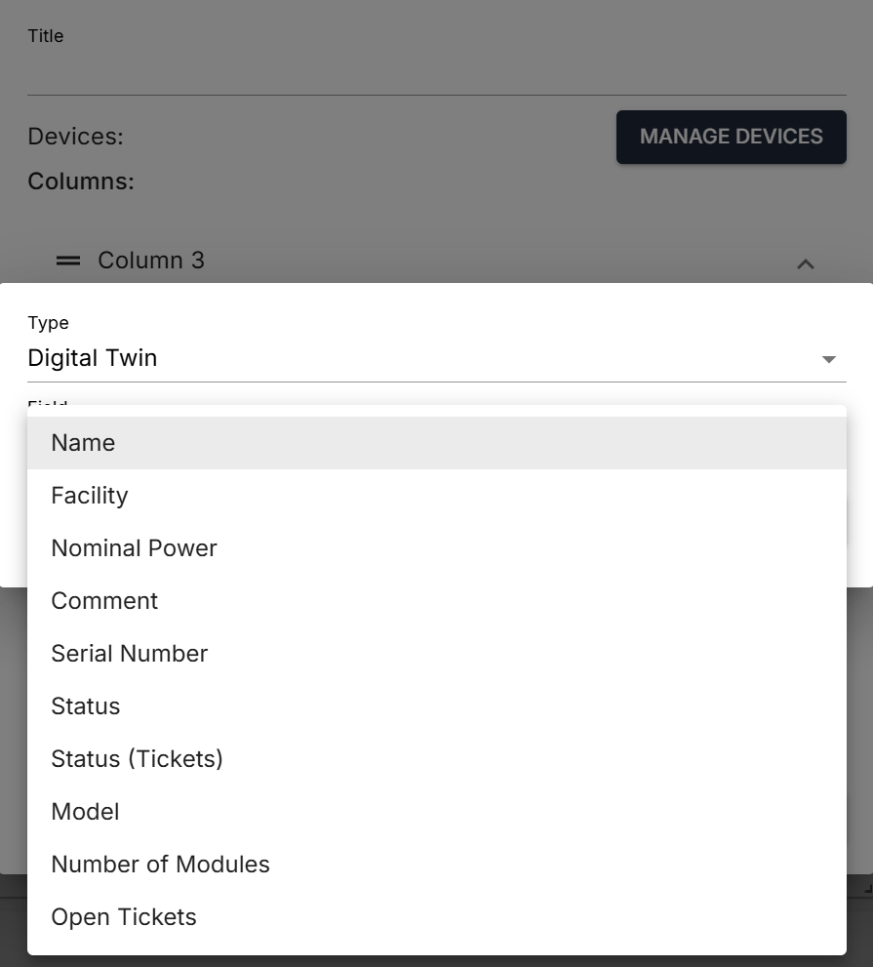Viewport: 873px width, 967px height.
Task: Pick Nominal Power from the dropdown
Action: tap(134, 548)
